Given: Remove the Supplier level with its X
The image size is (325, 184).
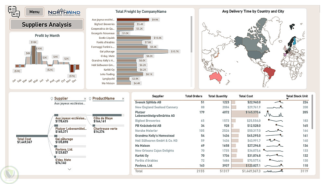Looking at the screenshot, I should 85,99.
